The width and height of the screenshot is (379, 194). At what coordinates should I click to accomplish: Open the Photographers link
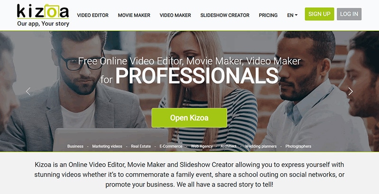(x=298, y=146)
